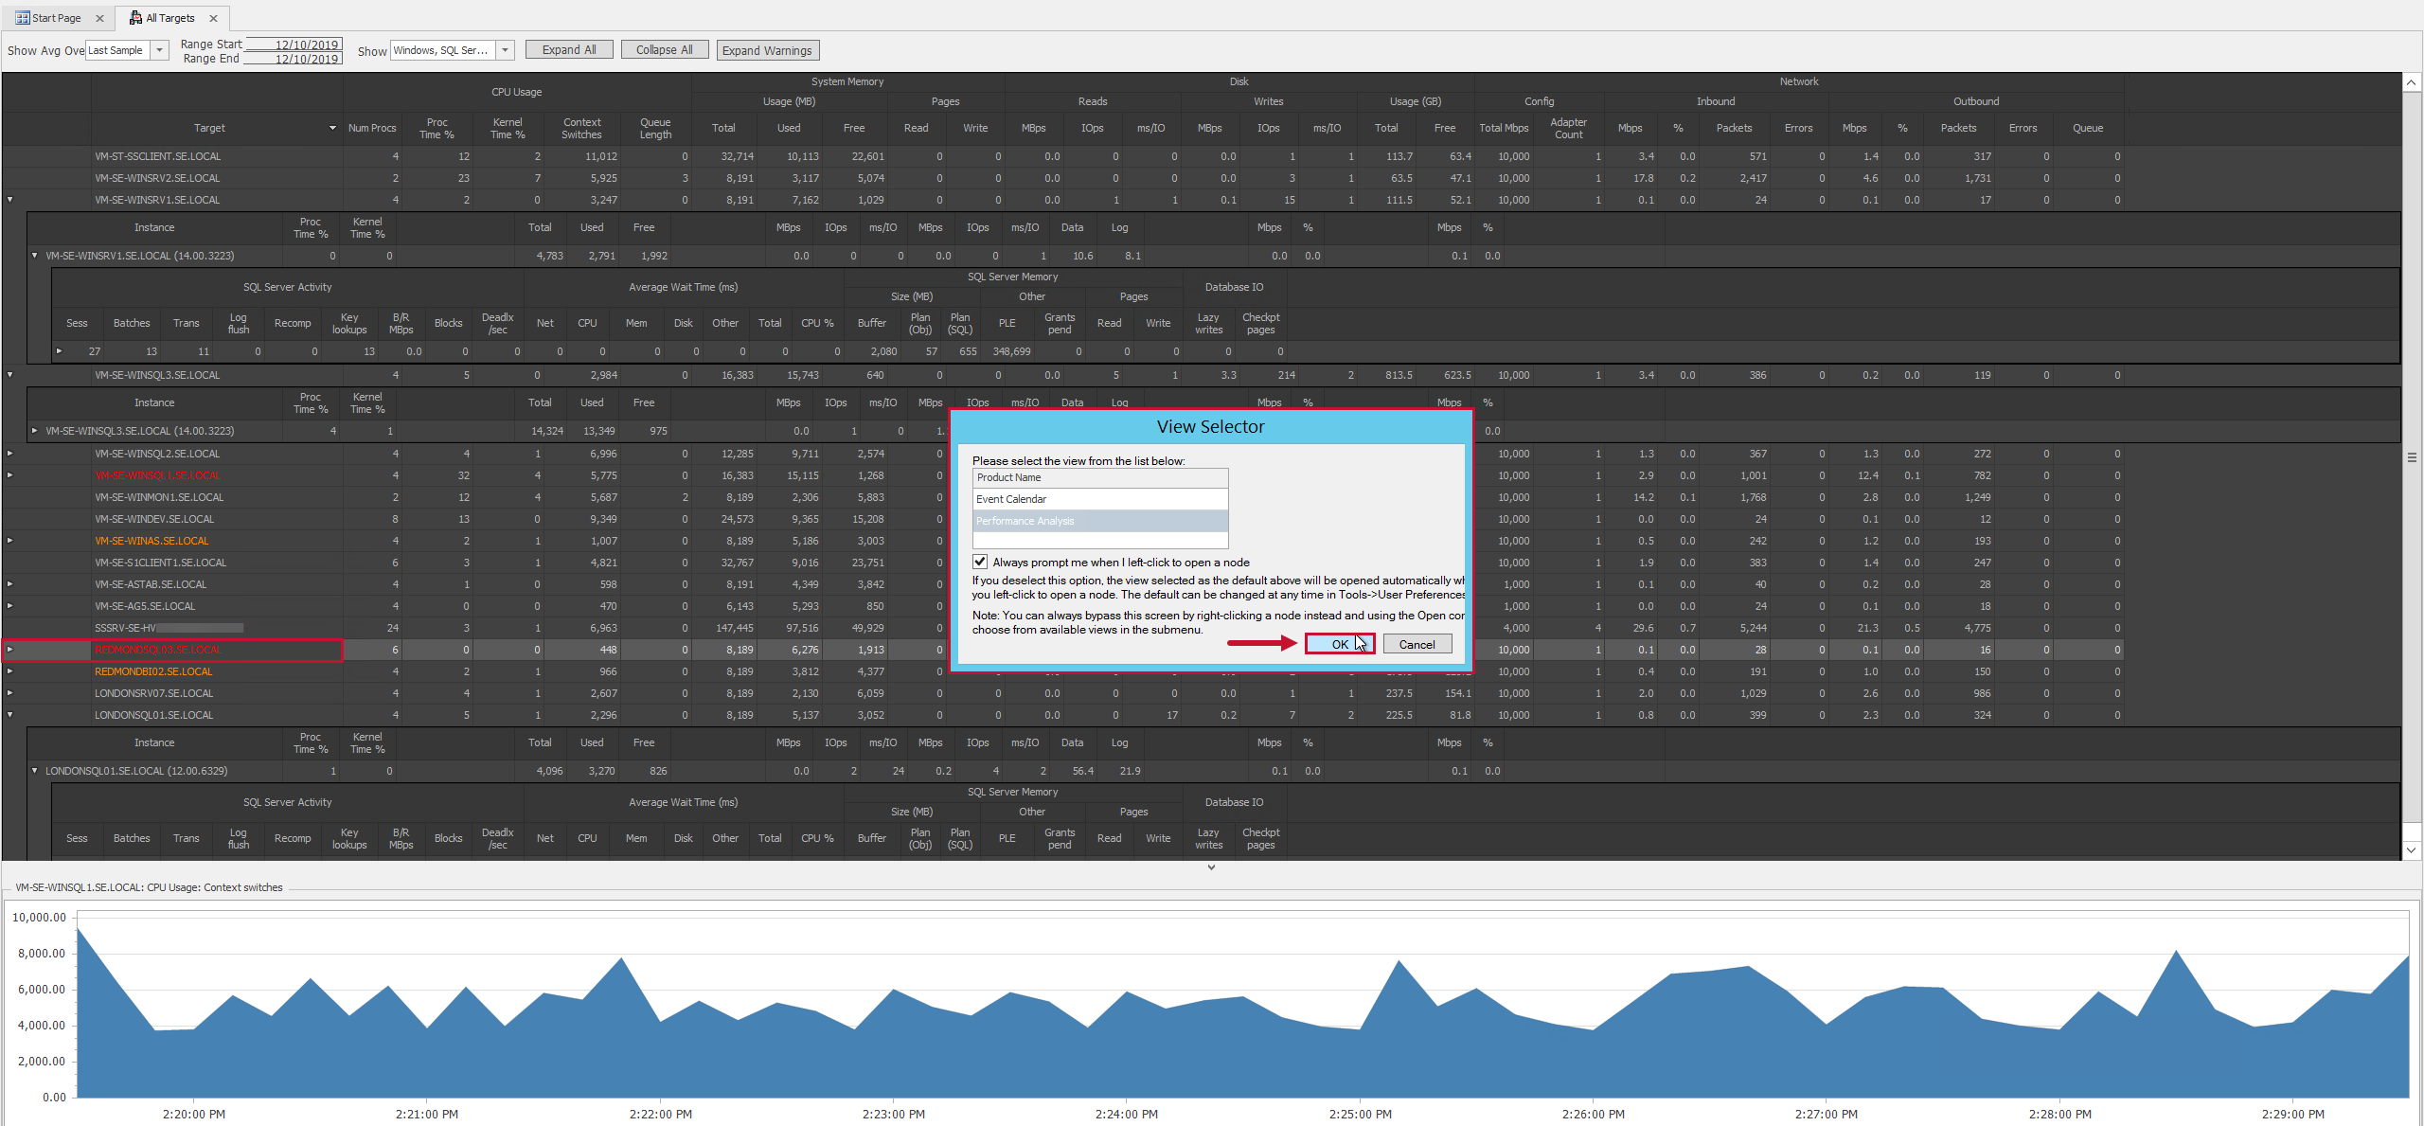Expand the LONDONSRV07.SE.LOCAL row

9,692
